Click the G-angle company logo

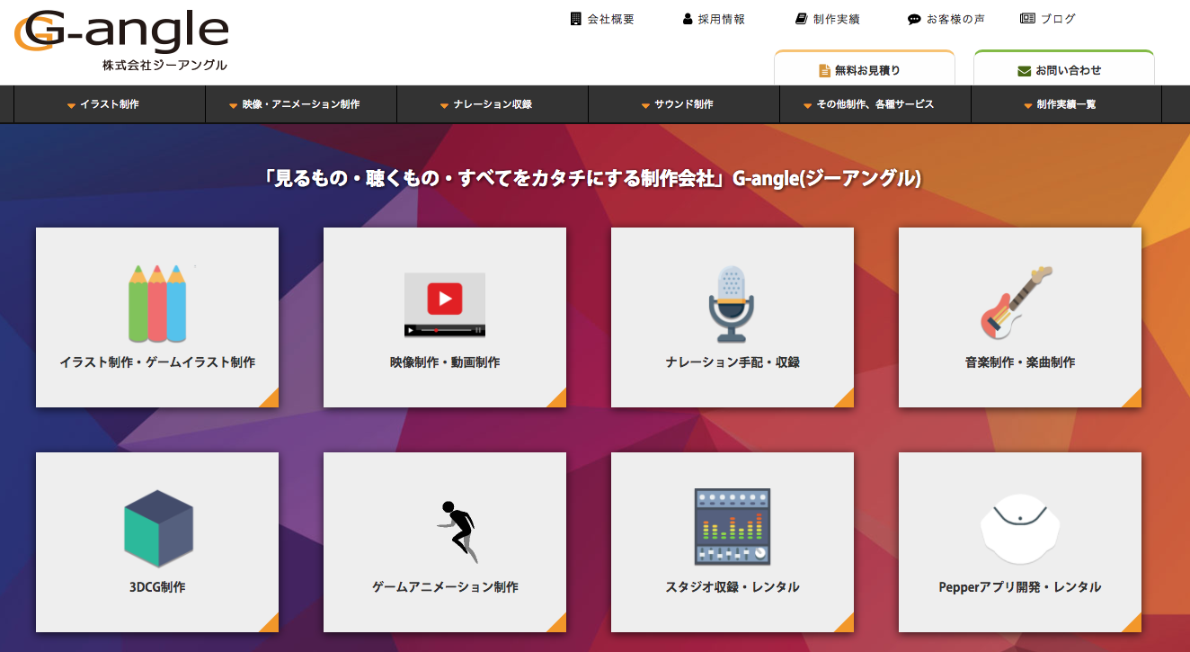[121, 40]
